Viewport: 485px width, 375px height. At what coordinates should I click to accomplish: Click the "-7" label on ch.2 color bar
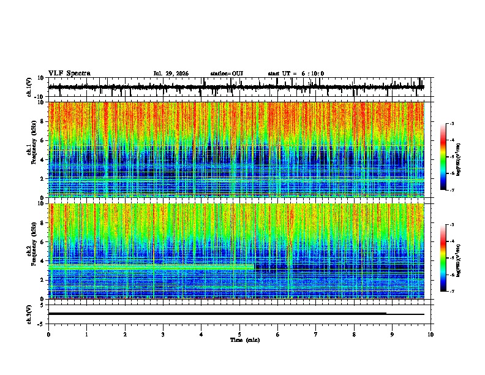452,291
